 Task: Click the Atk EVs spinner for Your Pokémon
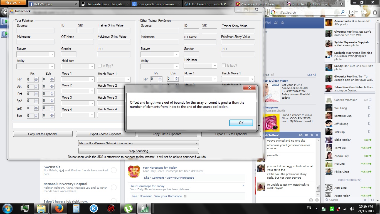point(52,87)
